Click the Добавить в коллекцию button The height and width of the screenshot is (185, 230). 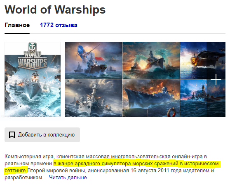pyautogui.click(x=42, y=135)
